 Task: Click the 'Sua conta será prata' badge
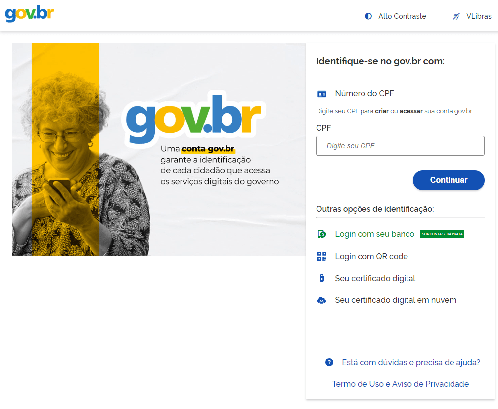point(442,234)
